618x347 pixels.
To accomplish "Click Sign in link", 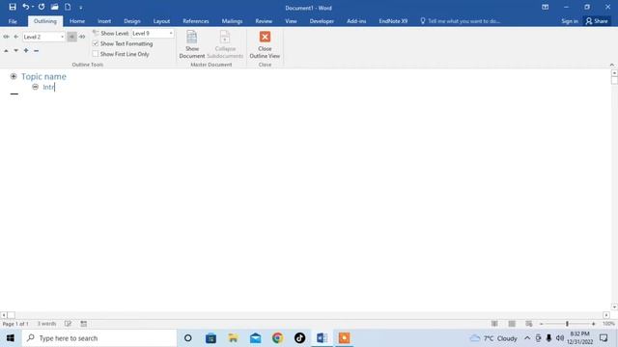I will click(570, 21).
